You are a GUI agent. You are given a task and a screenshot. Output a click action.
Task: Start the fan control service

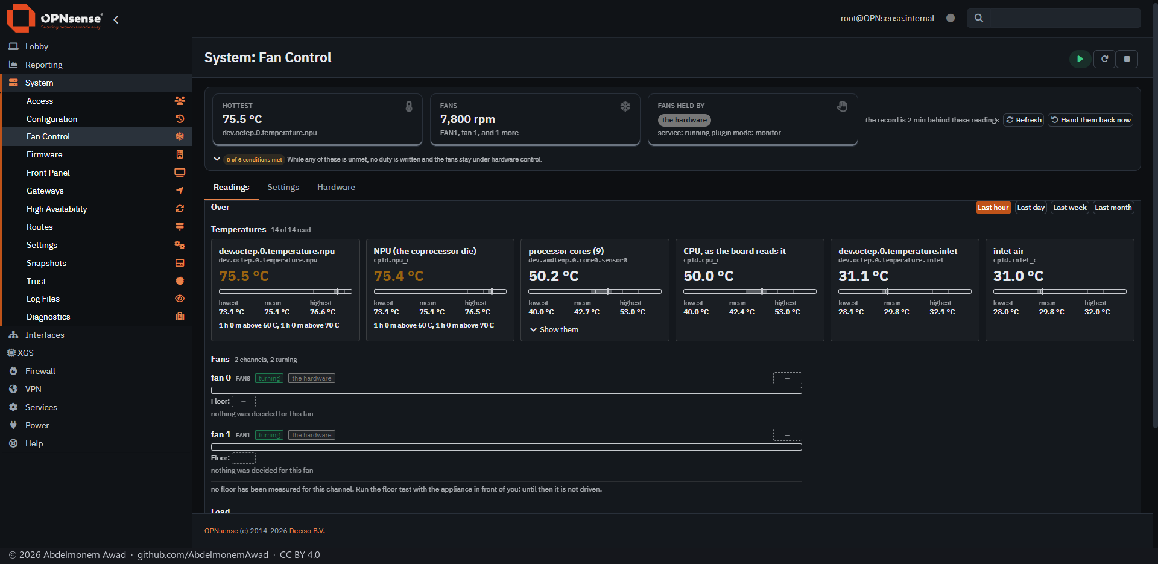click(x=1080, y=59)
